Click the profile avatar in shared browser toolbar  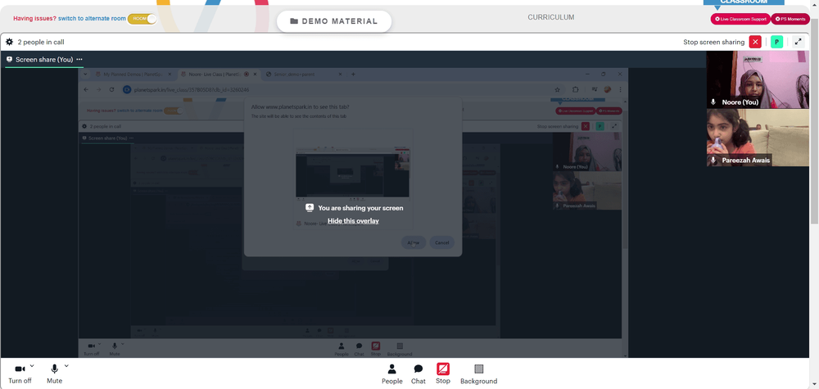[x=608, y=90]
